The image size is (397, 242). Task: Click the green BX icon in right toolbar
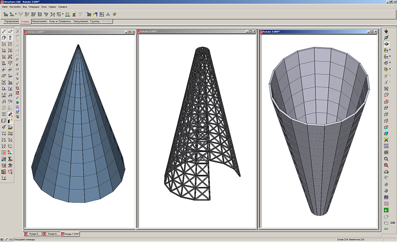click(386, 229)
